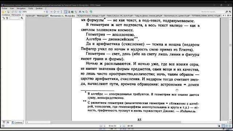
Task: Switch to the Гайд по финан pdf tab
Action: point(148,16)
